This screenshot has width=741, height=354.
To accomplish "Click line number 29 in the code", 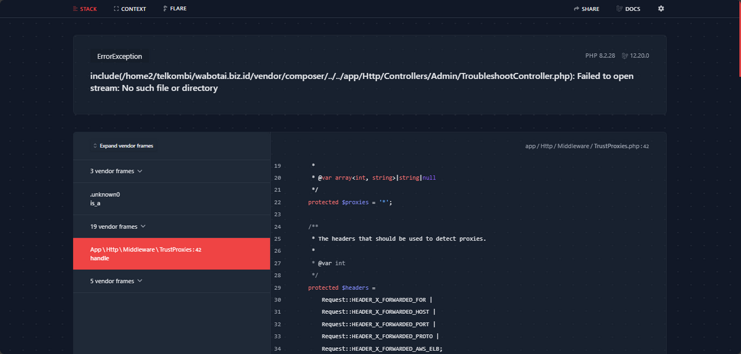I will tap(277, 288).
